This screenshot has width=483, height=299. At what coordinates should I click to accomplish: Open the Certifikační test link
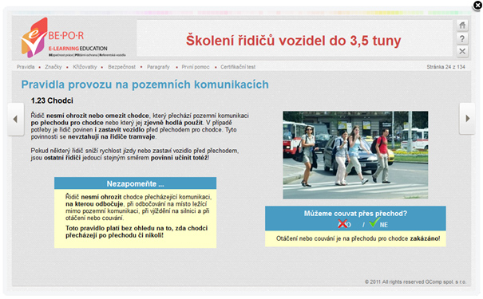238,67
